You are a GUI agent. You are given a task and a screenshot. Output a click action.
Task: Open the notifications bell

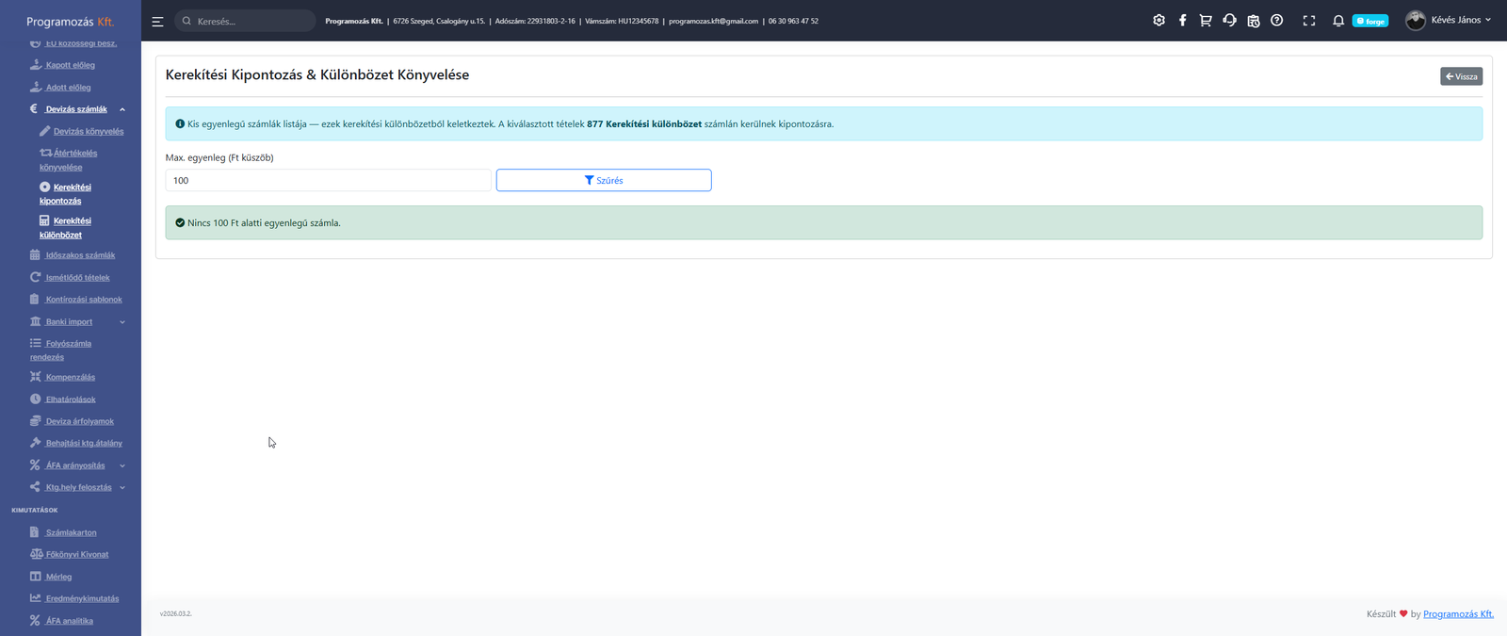(1338, 20)
